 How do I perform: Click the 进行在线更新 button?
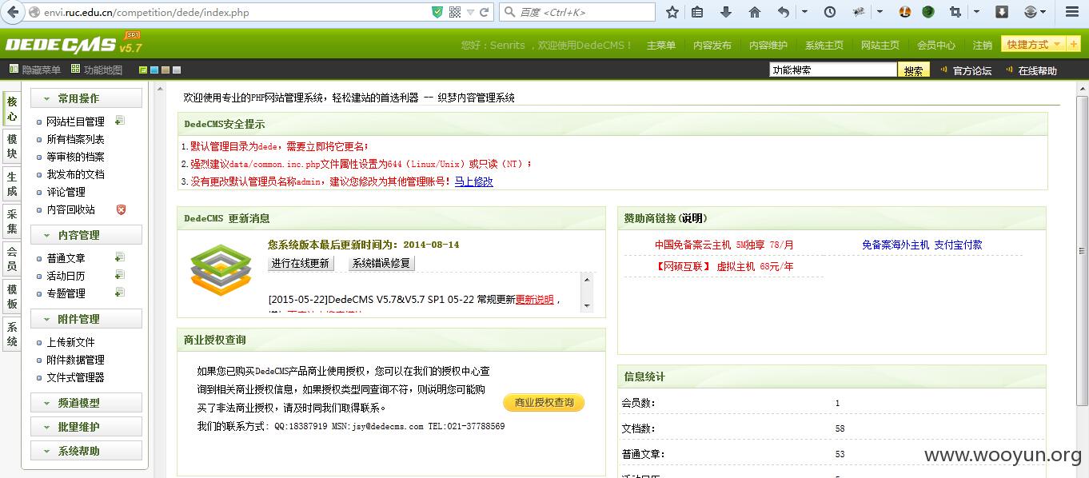click(300, 263)
